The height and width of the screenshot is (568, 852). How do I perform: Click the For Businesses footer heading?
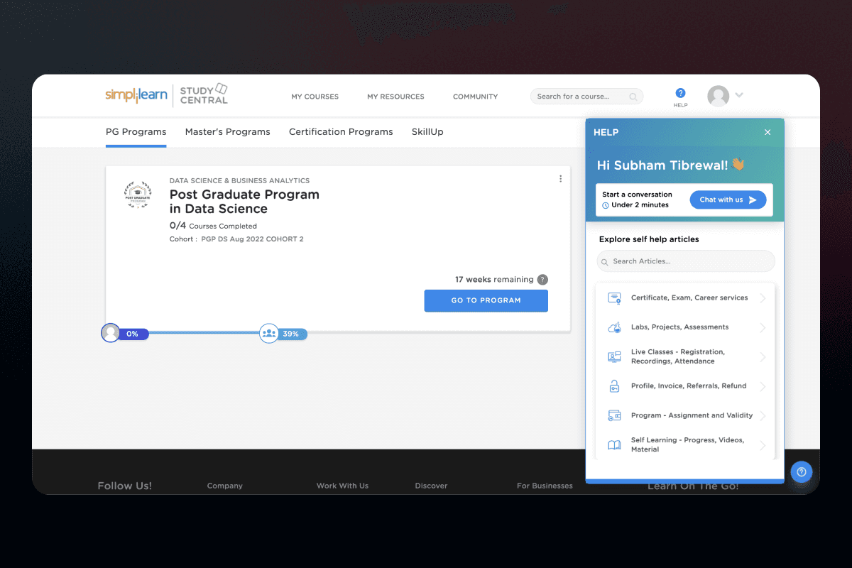click(x=545, y=486)
